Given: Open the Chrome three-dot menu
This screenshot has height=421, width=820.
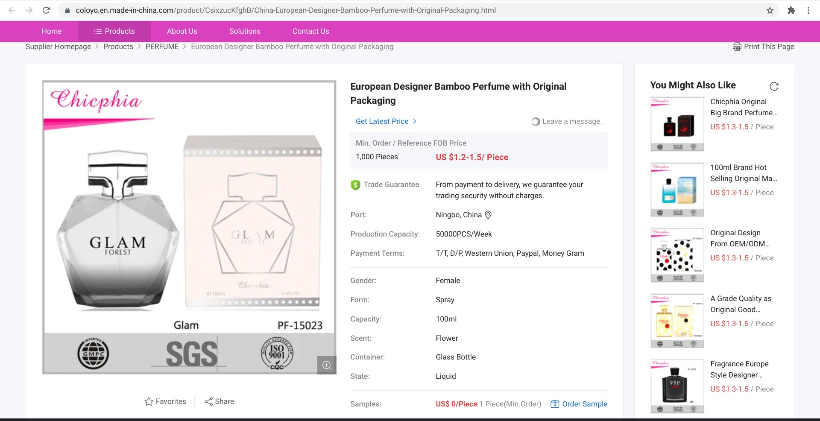Looking at the screenshot, I should [x=808, y=10].
